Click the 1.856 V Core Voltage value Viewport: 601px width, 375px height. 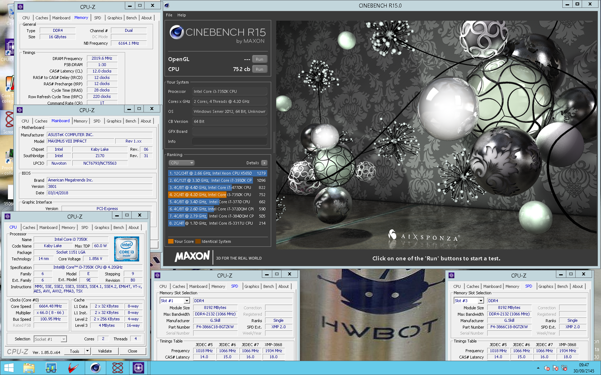[x=96, y=259]
